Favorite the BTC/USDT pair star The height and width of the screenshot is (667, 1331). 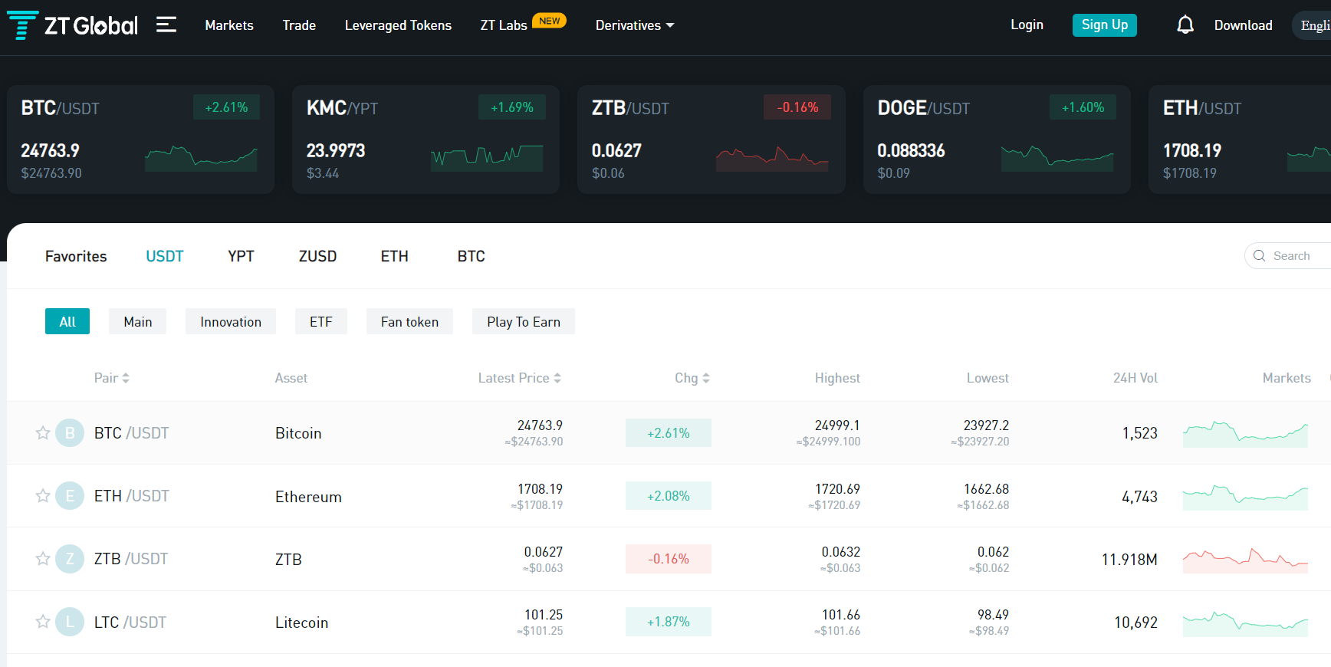pos(43,433)
